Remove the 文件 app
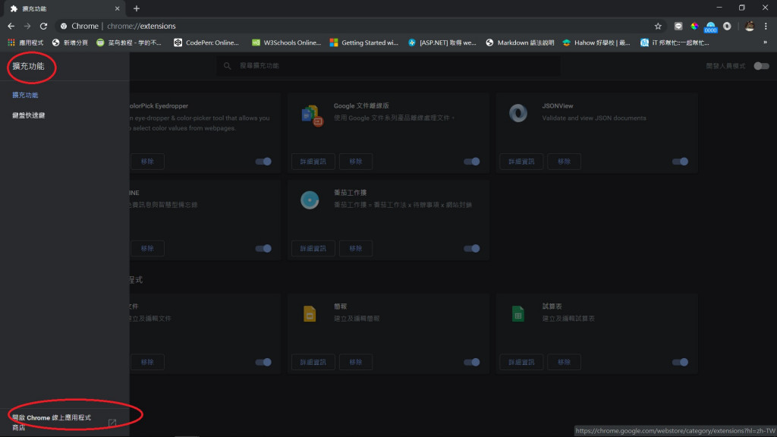Viewport: 777px width, 437px height. tap(147, 362)
